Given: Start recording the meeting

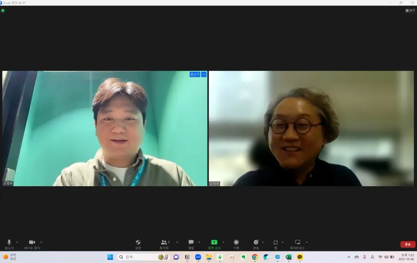Looking at the screenshot, I should coord(236,244).
